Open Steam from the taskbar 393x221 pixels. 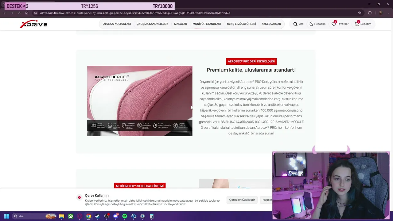98,216
